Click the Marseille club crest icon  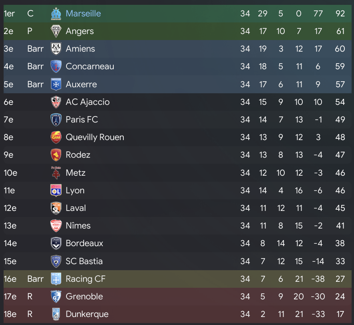[x=56, y=14]
